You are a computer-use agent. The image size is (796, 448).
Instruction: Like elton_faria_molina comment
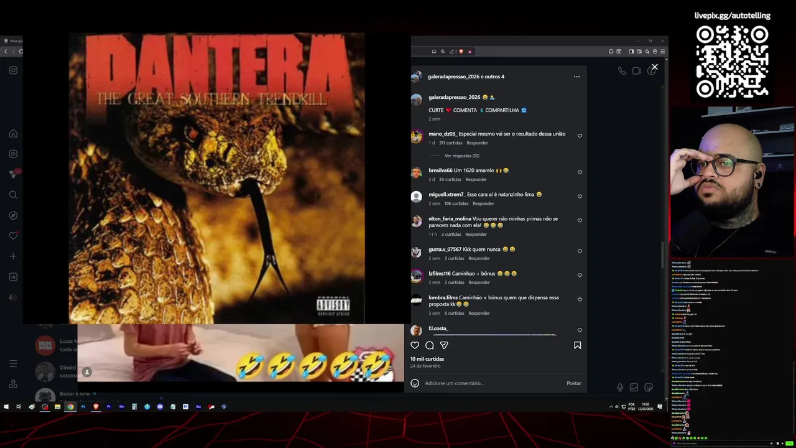[580, 221]
